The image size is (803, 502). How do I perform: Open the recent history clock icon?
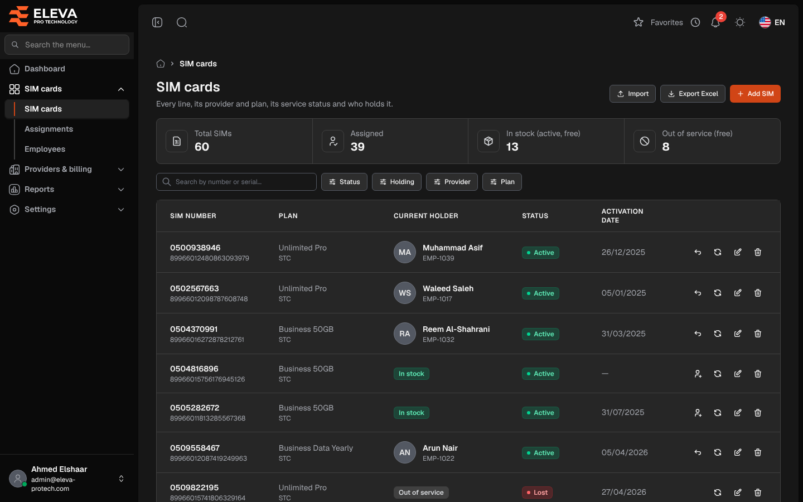[695, 22]
